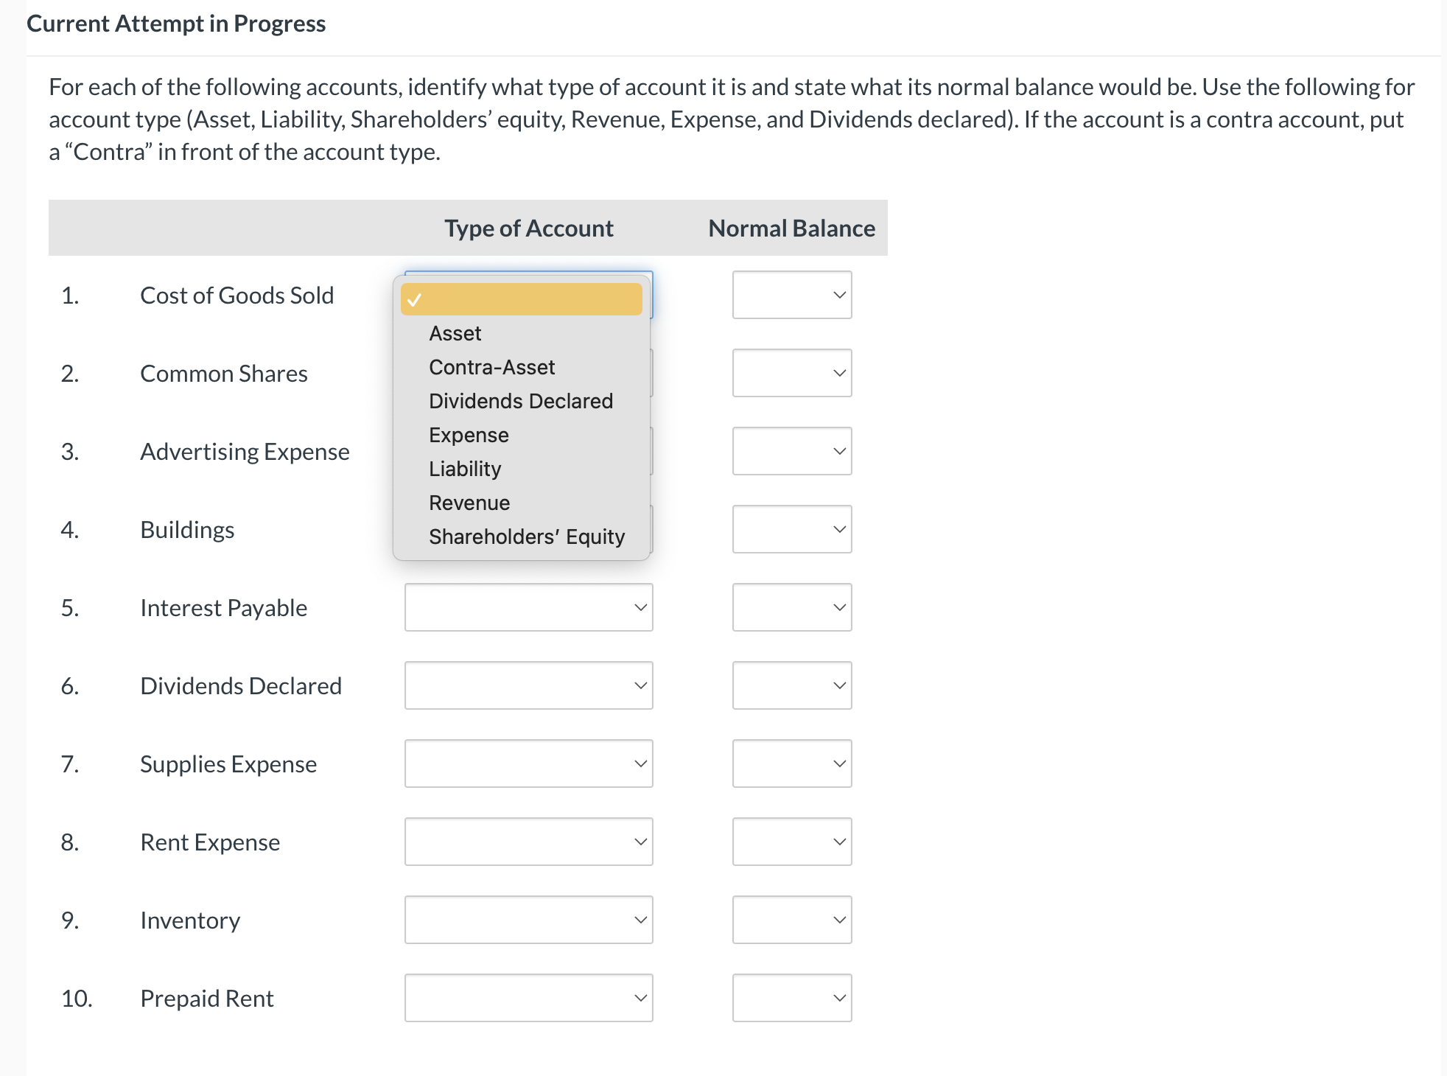The width and height of the screenshot is (1447, 1076).
Task: Click the Current Attempt in Progress heading
Action: coord(176,24)
